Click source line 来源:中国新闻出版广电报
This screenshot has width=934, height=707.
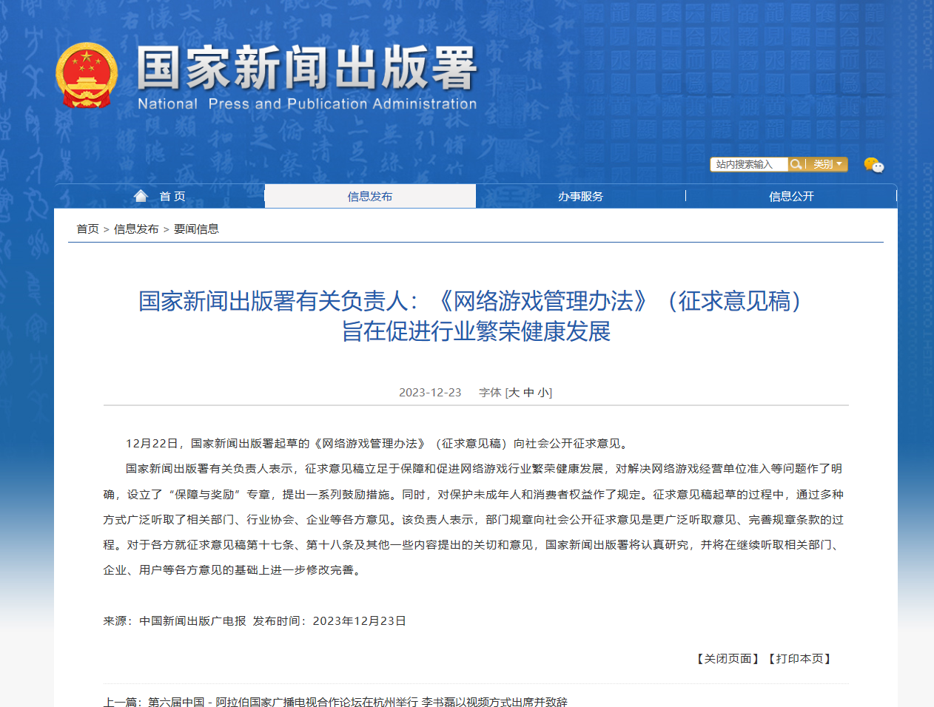(x=175, y=621)
